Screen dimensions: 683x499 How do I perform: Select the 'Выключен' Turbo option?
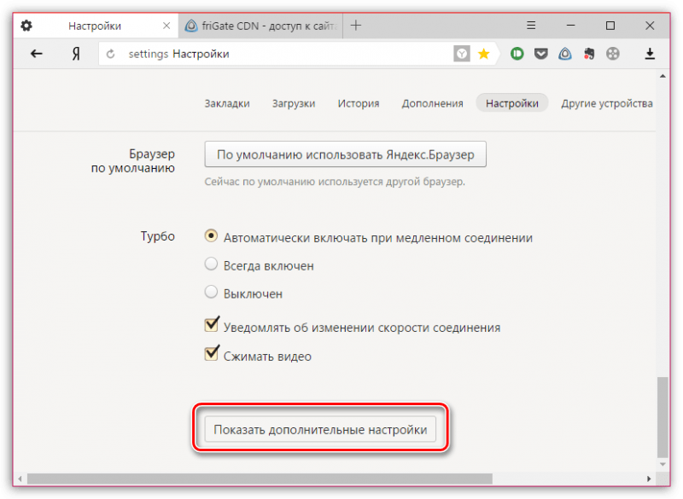[x=211, y=293]
